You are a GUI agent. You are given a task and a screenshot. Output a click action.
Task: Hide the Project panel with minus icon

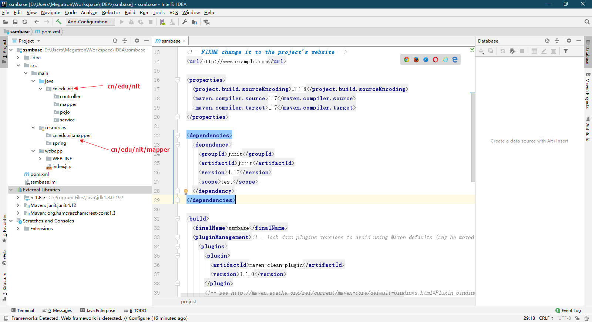(147, 41)
